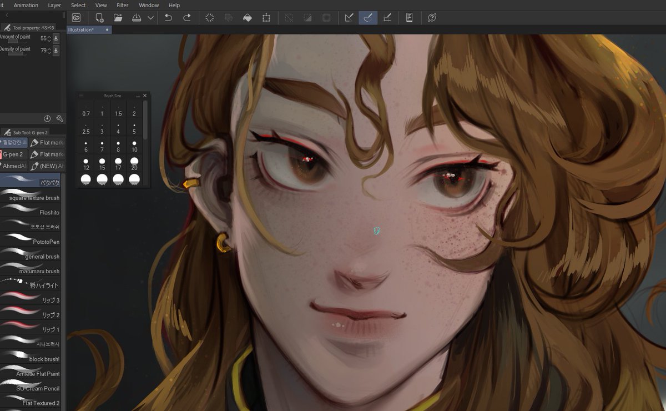Toggle Snap to Special Ruler
This screenshot has height=411, width=666.
coord(367,18)
